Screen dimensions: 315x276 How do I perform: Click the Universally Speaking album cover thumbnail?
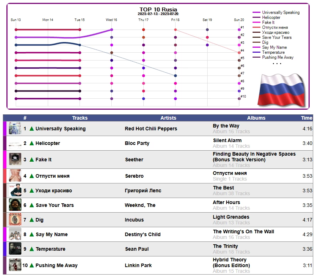click(15, 128)
